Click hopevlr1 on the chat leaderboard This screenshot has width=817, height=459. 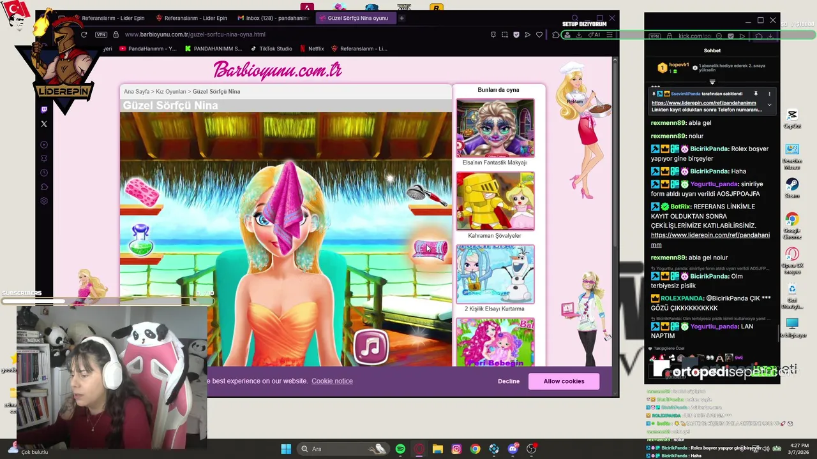678,65
